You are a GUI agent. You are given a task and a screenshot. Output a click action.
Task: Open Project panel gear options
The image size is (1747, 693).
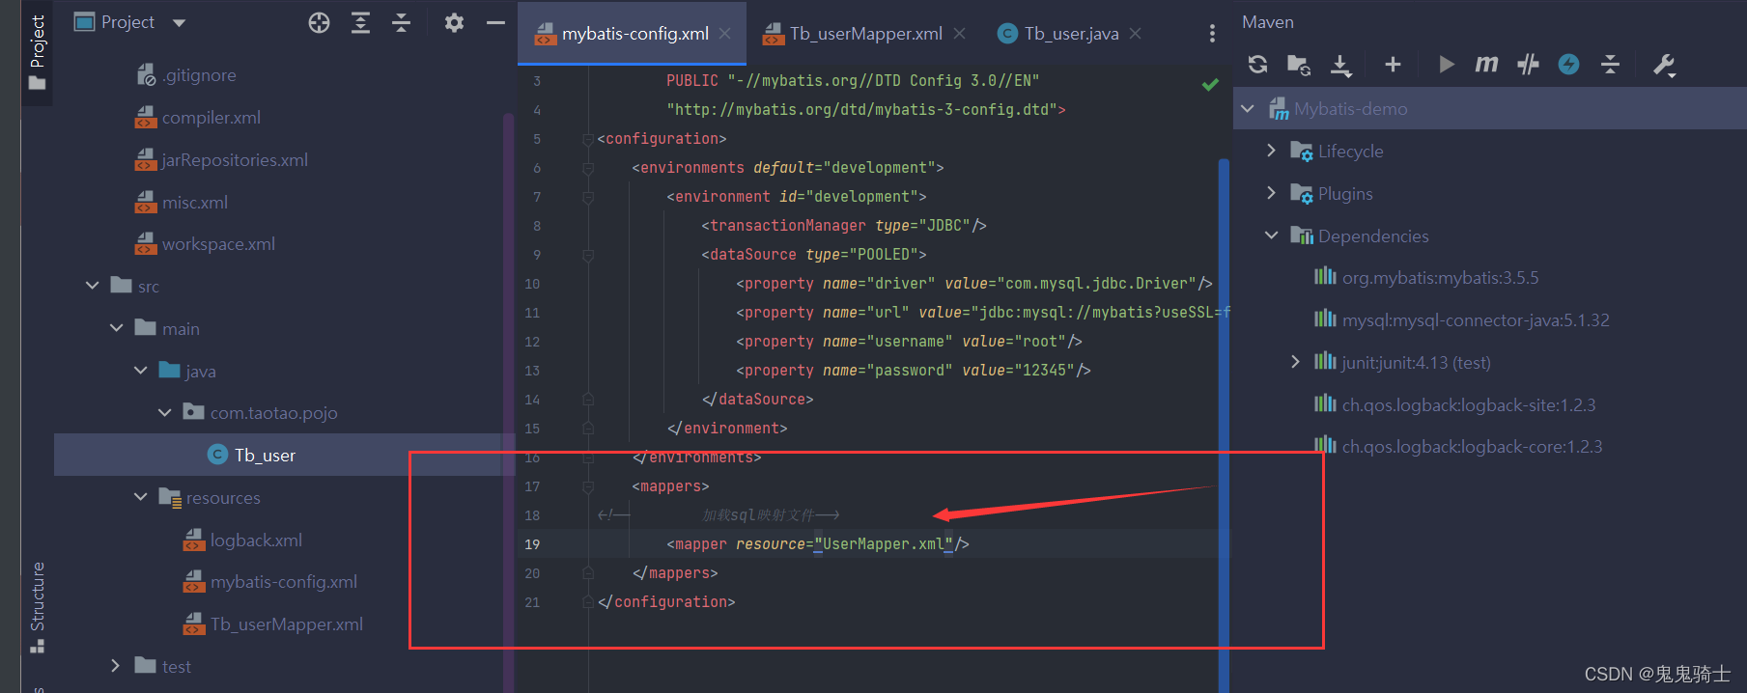tap(454, 23)
